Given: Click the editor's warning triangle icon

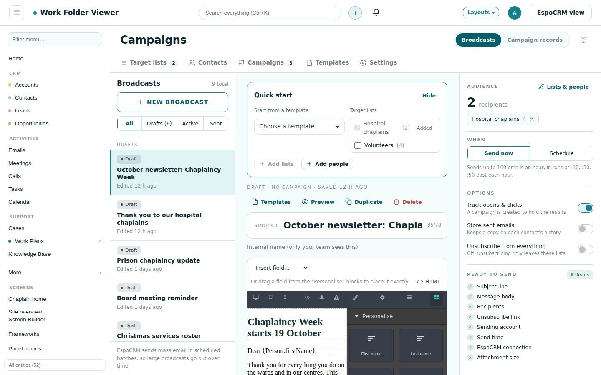Looking at the screenshot, I should 336,297.
